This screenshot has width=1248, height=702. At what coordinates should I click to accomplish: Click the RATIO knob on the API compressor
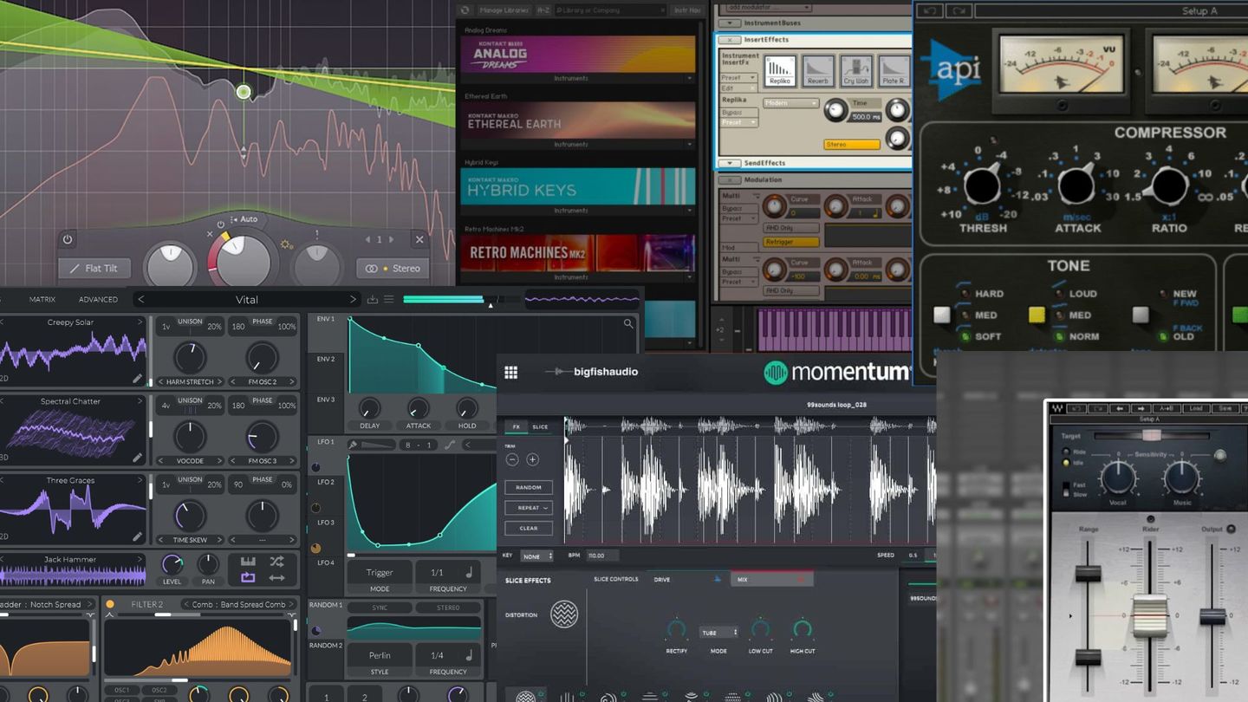point(1168,185)
